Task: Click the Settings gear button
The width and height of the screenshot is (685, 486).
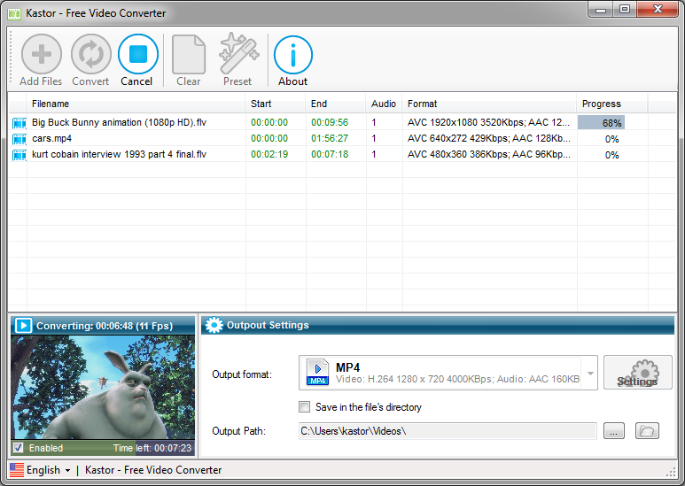Action: click(637, 372)
